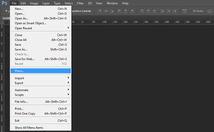Click the ruler origin corner box
Screen dimensions: 214x132
(x=2, y=22)
